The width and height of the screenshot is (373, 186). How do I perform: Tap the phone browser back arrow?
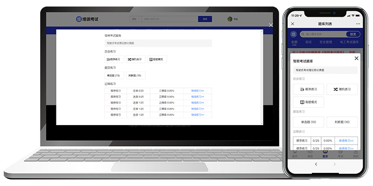pyautogui.click(x=316, y=164)
